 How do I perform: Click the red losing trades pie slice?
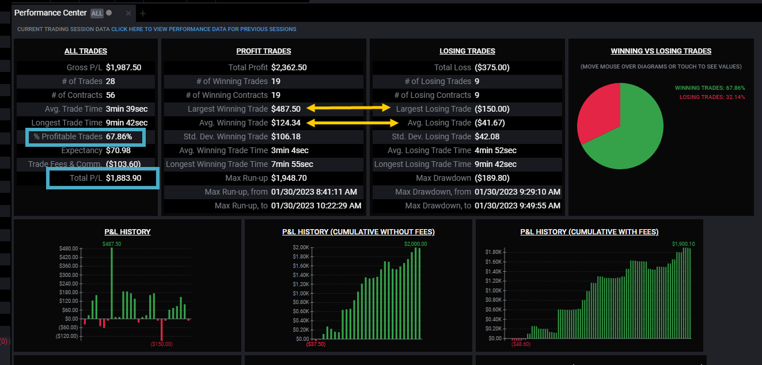pos(596,112)
